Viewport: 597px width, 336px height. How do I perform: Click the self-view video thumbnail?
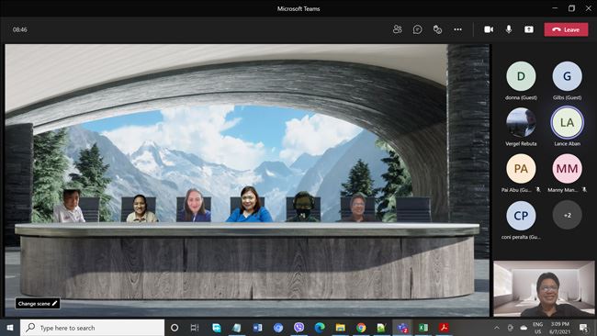(x=544, y=288)
